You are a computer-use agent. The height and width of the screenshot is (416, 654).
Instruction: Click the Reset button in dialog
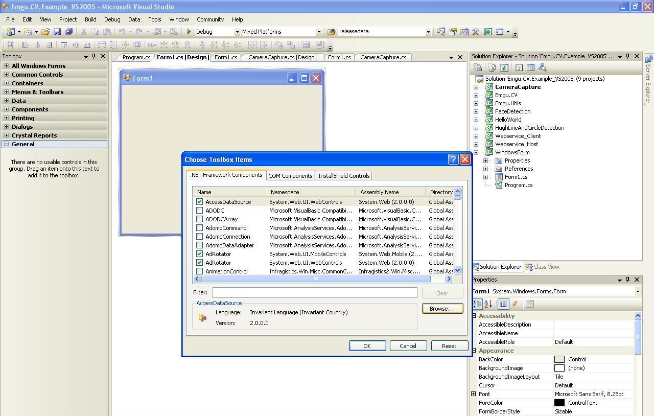coord(449,346)
